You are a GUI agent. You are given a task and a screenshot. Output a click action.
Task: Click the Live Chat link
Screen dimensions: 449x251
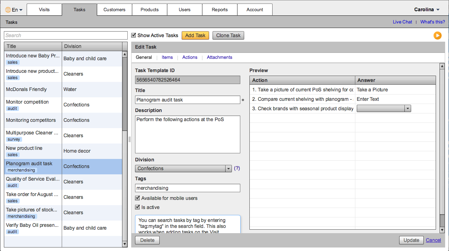click(x=402, y=22)
